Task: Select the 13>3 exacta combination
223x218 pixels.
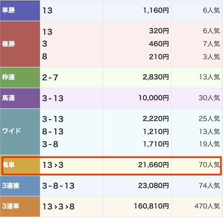Action: pos(53,165)
